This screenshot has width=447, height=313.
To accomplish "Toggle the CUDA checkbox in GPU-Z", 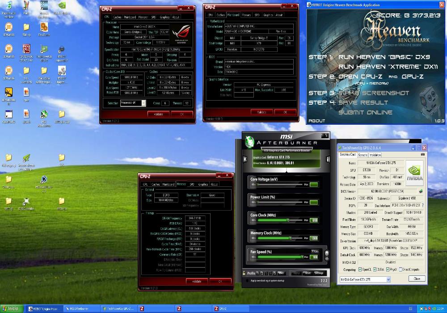I will click(x=375, y=269).
